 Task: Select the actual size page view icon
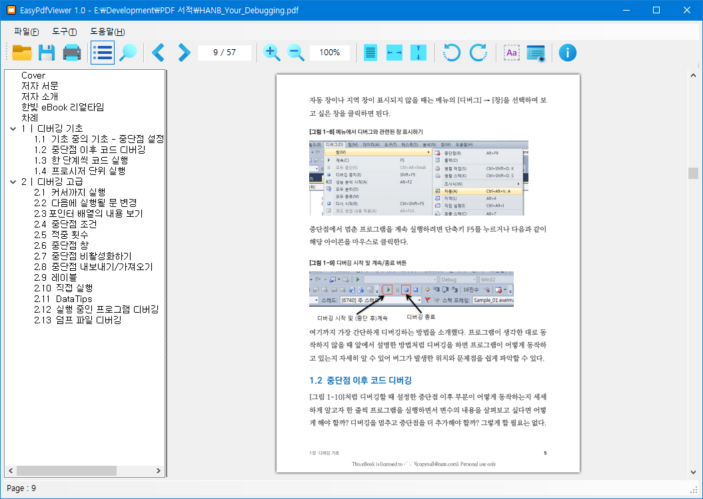coord(370,53)
